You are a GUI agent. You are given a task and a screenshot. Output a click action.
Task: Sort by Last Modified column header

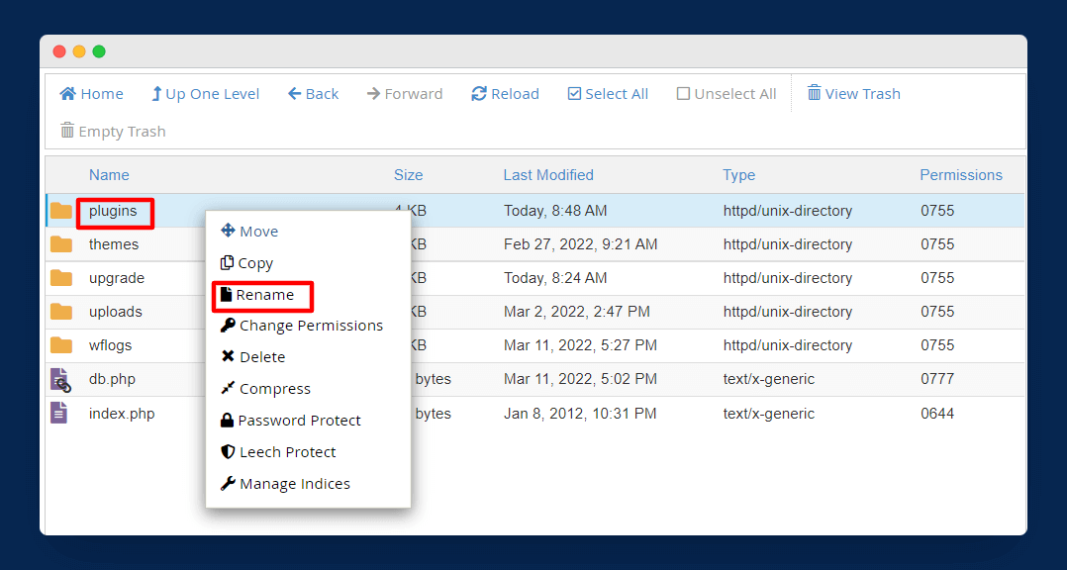(x=548, y=175)
